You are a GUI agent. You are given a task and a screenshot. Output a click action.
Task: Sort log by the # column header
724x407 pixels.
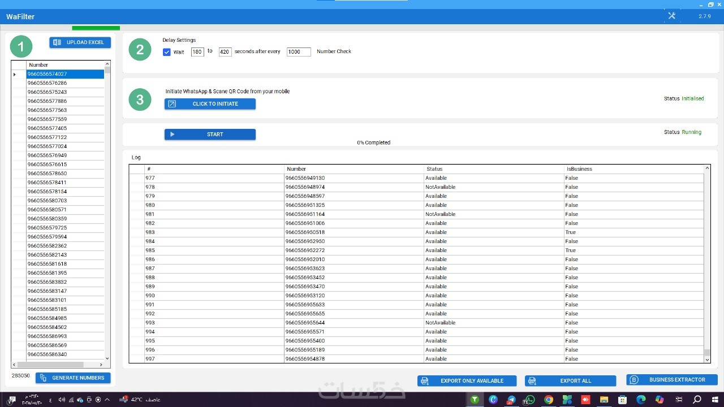(x=214, y=169)
